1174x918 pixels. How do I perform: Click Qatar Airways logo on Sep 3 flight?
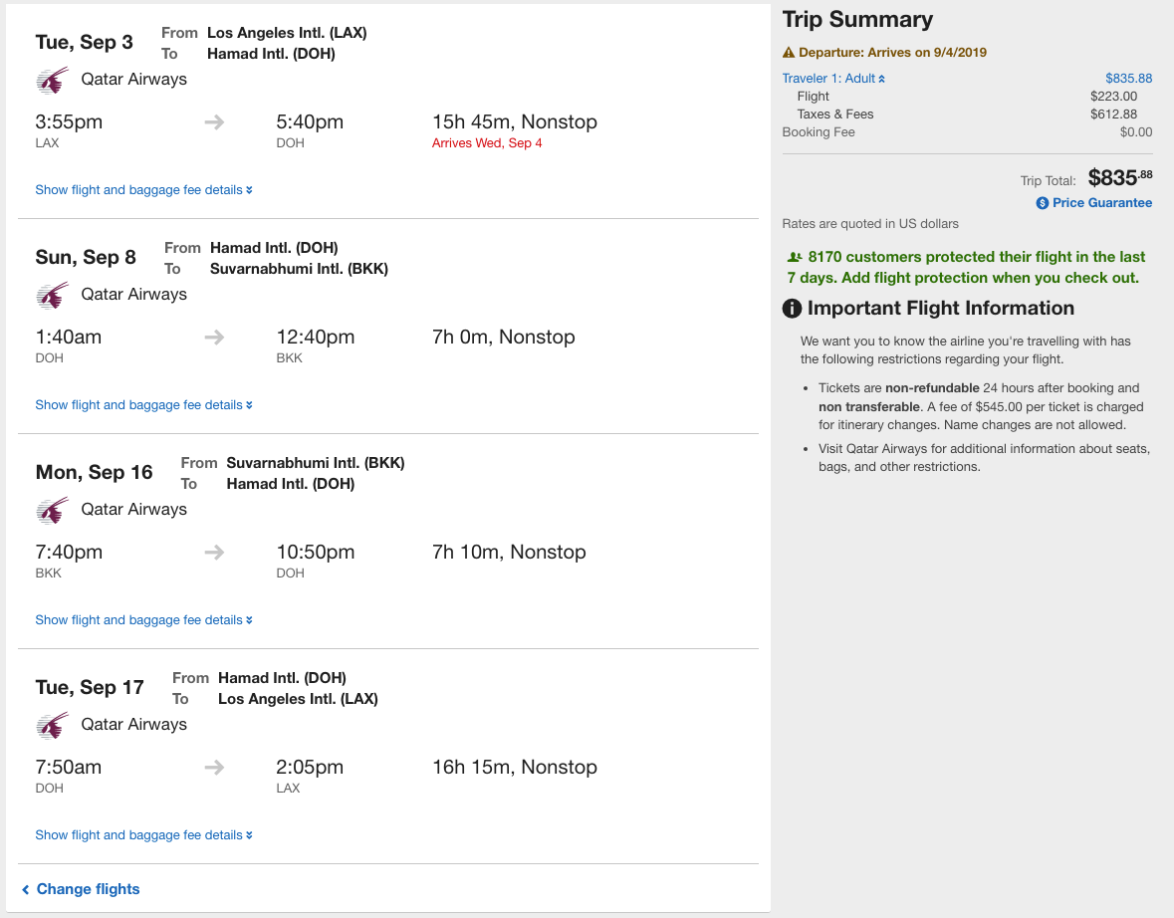(x=52, y=80)
